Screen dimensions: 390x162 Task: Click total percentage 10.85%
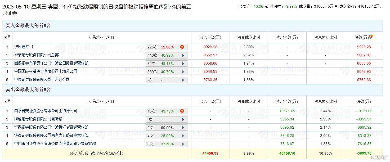(x=325, y=154)
